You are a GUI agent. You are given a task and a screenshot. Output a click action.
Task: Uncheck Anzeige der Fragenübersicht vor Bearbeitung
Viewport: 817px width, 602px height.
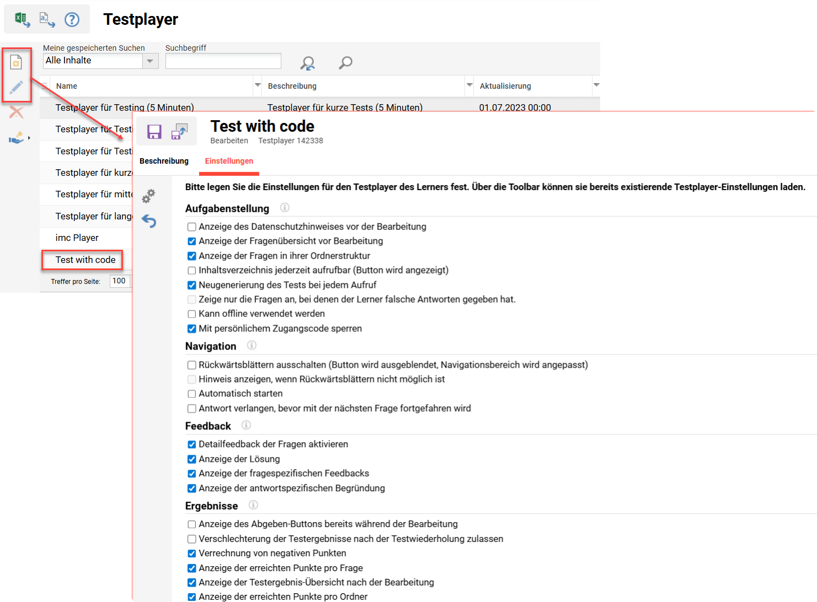click(x=191, y=241)
